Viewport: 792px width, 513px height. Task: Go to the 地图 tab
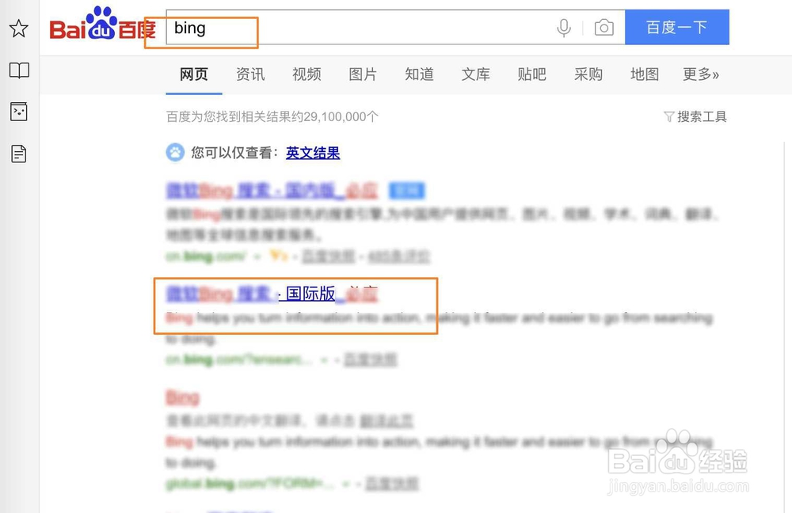[x=645, y=74]
